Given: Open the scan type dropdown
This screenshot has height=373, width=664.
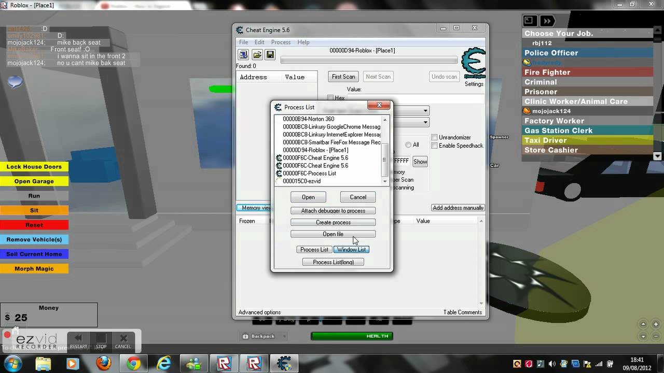Looking at the screenshot, I should pos(425,110).
